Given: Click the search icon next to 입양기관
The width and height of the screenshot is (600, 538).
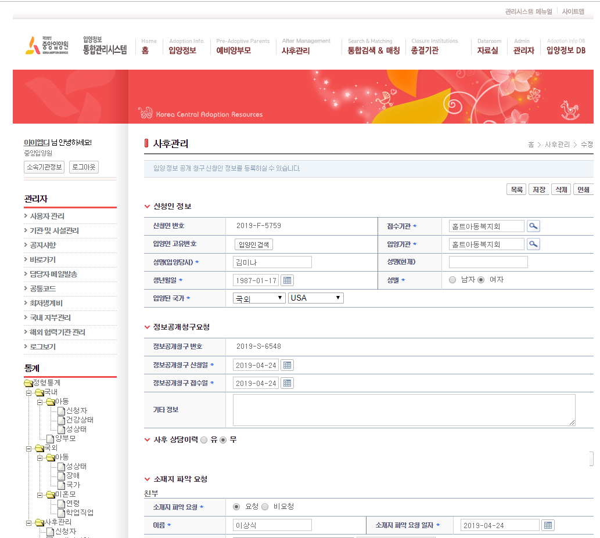Looking at the screenshot, I should pos(533,244).
